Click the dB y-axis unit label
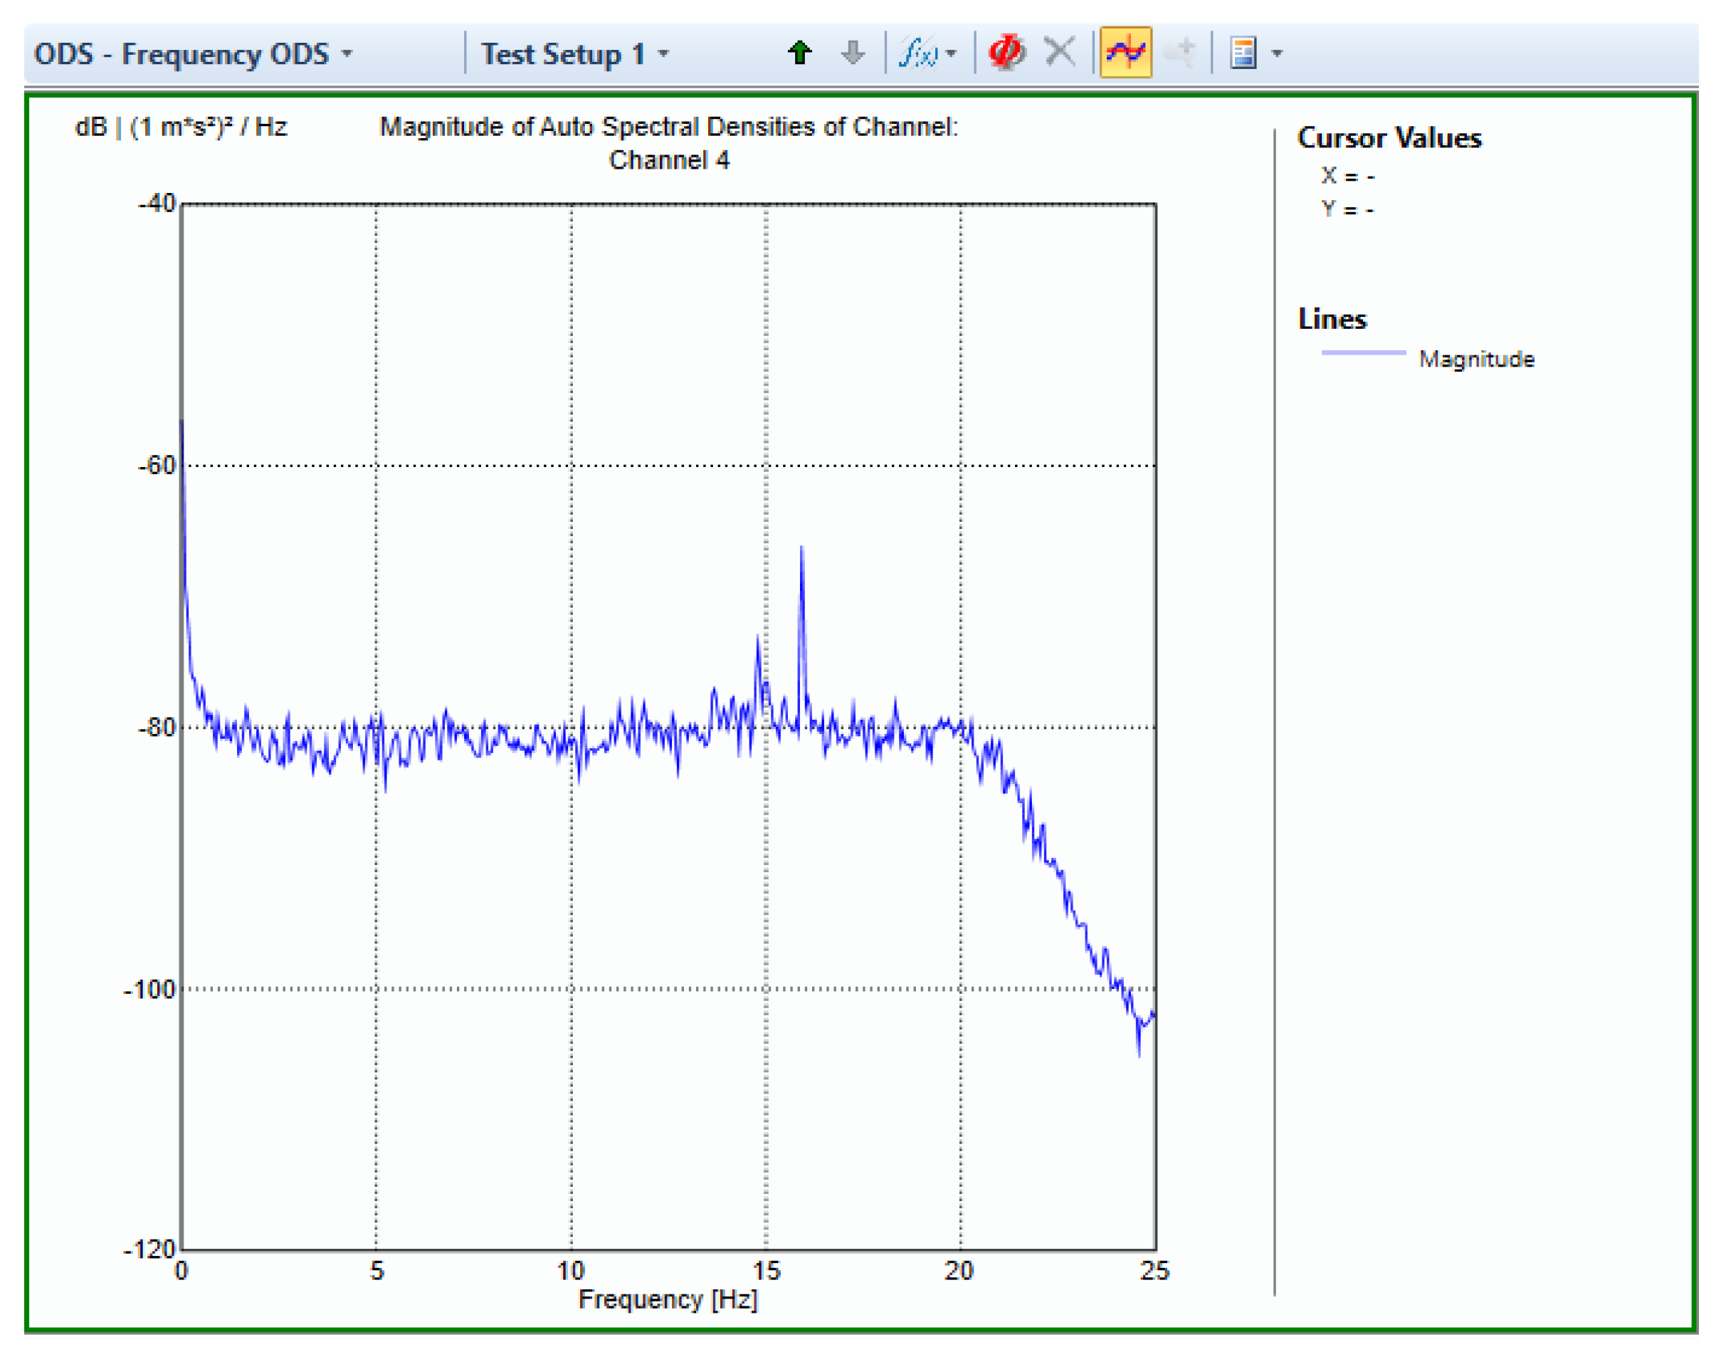 (180, 127)
